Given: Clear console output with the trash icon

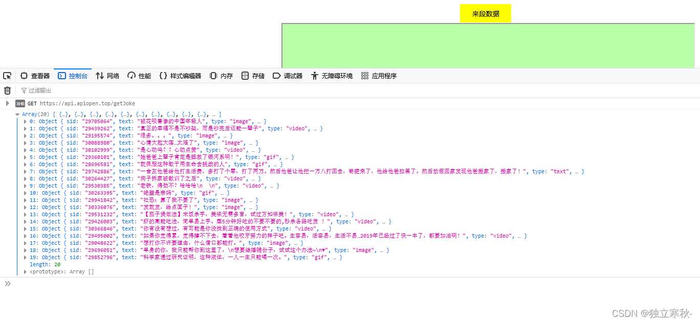Looking at the screenshot, I should click(x=7, y=90).
